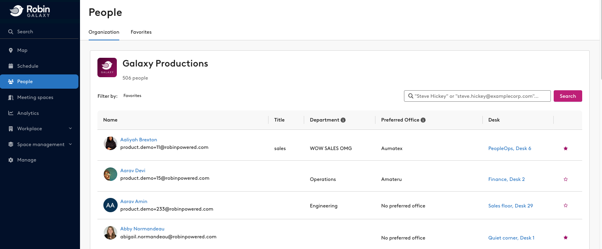Open Analytics in the sidebar

point(39,113)
